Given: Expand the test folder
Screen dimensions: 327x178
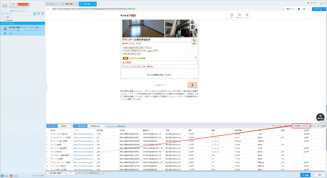Looking at the screenshot, I should coord(2,17).
